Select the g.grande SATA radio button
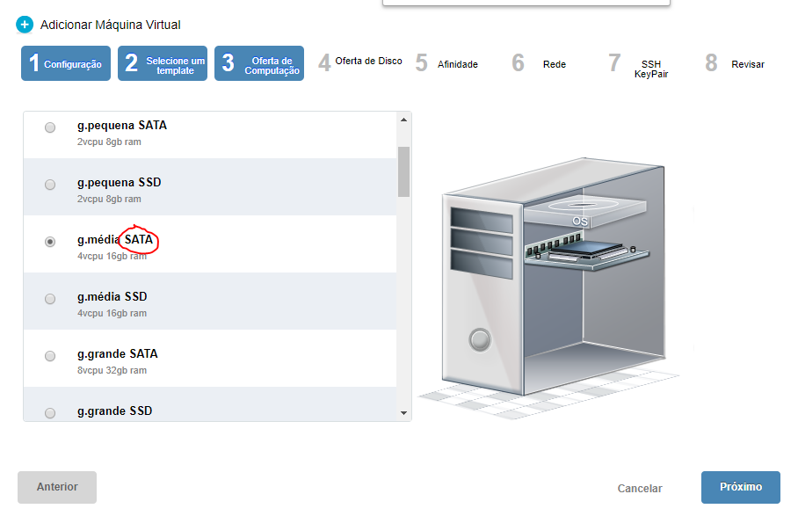 click(x=50, y=356)
